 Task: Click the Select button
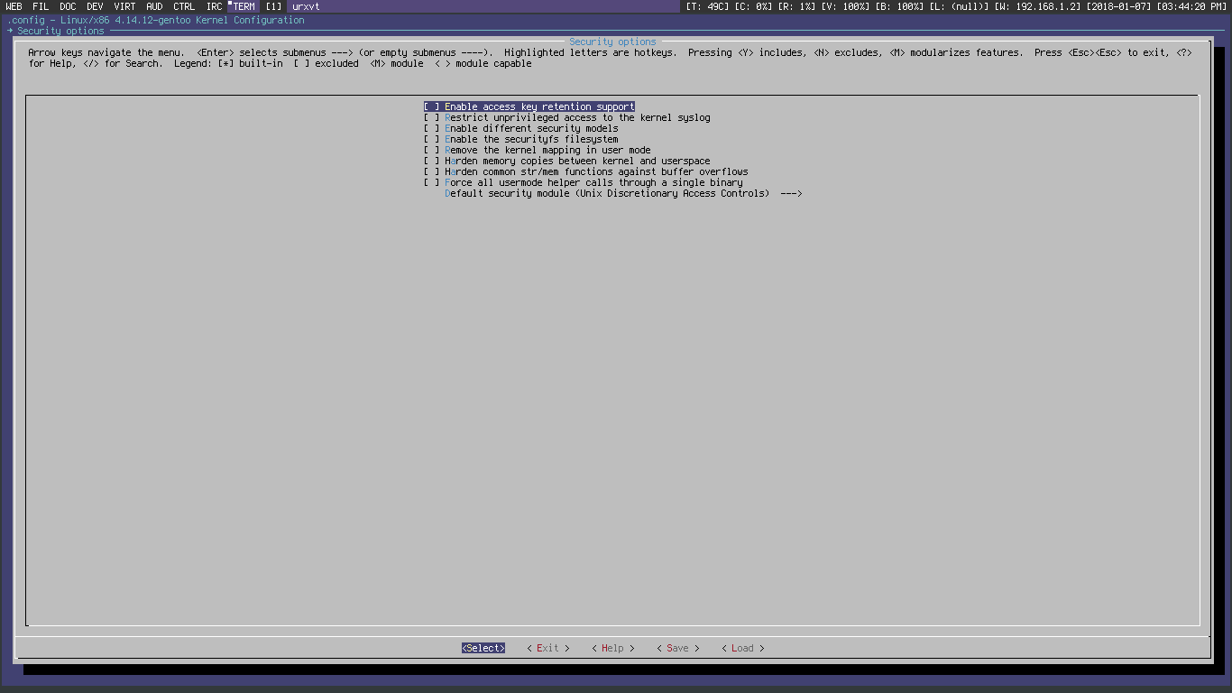coord(483,648)
